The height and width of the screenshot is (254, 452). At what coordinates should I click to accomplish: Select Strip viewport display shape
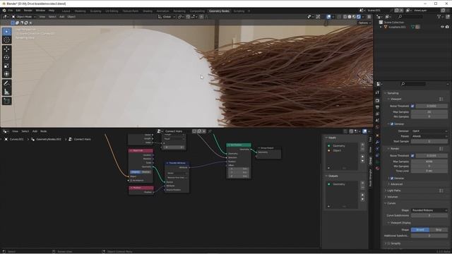click(439, 230)
